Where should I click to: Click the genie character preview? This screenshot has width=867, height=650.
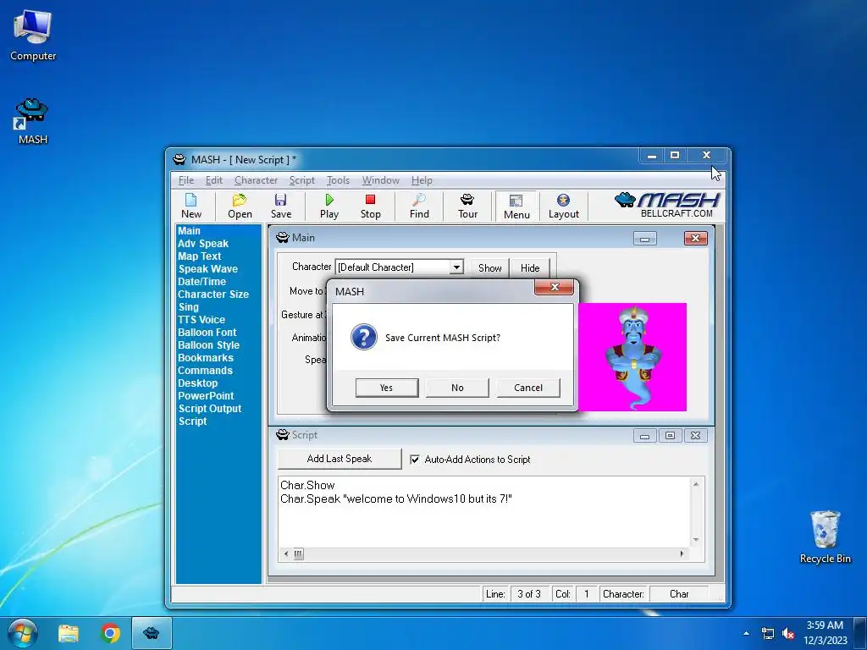pyautogui.click(x=632, y=357)
